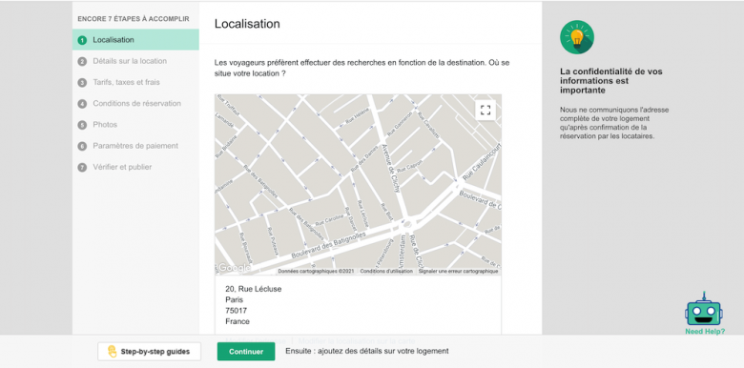Click the step 4 number badge

[x=83, y=104]
